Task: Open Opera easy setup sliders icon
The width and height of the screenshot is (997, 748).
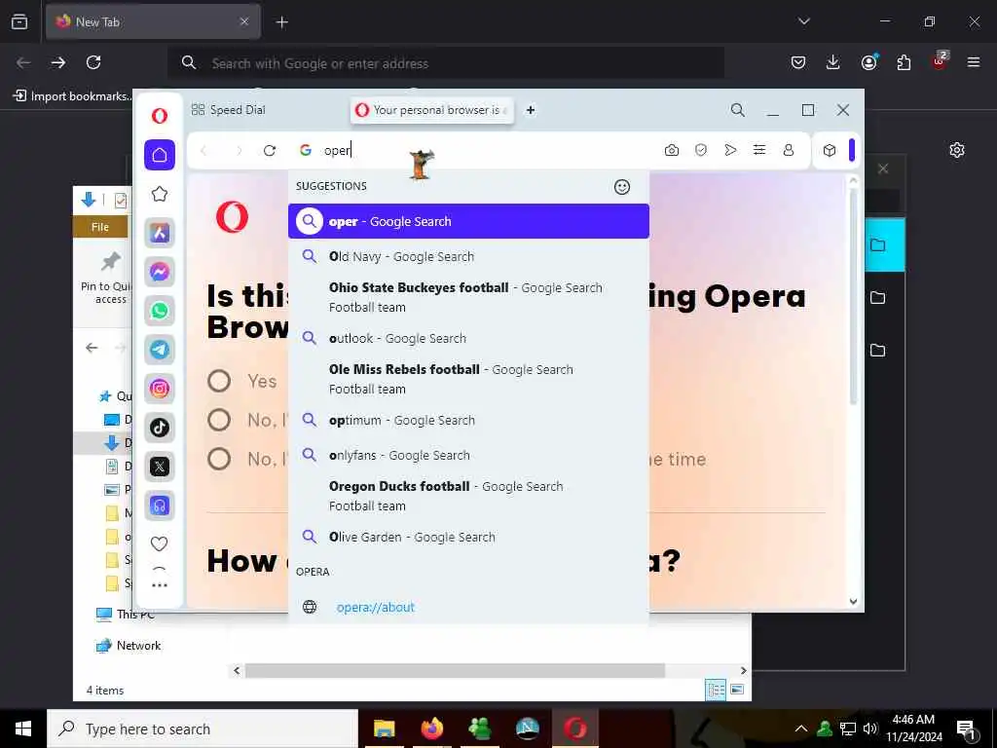Action: click(x=759, y=150)
